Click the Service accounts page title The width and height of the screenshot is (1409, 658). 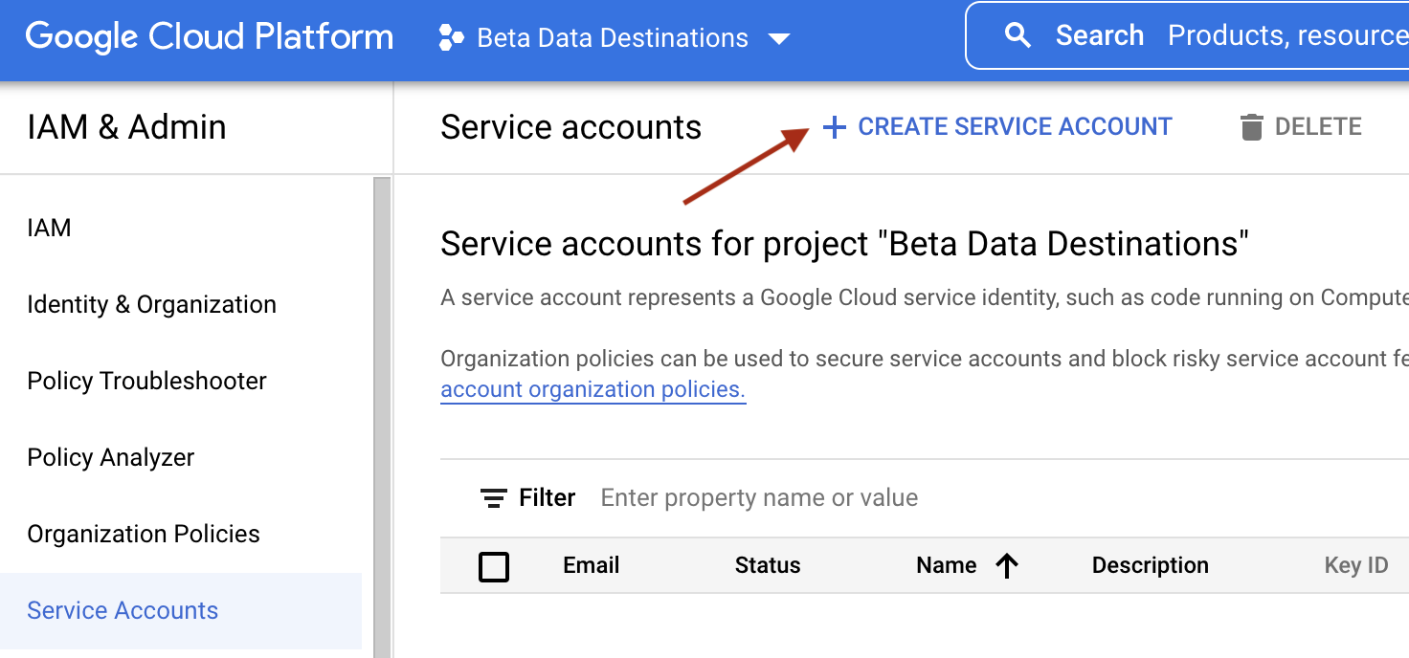tap(570, 127)
